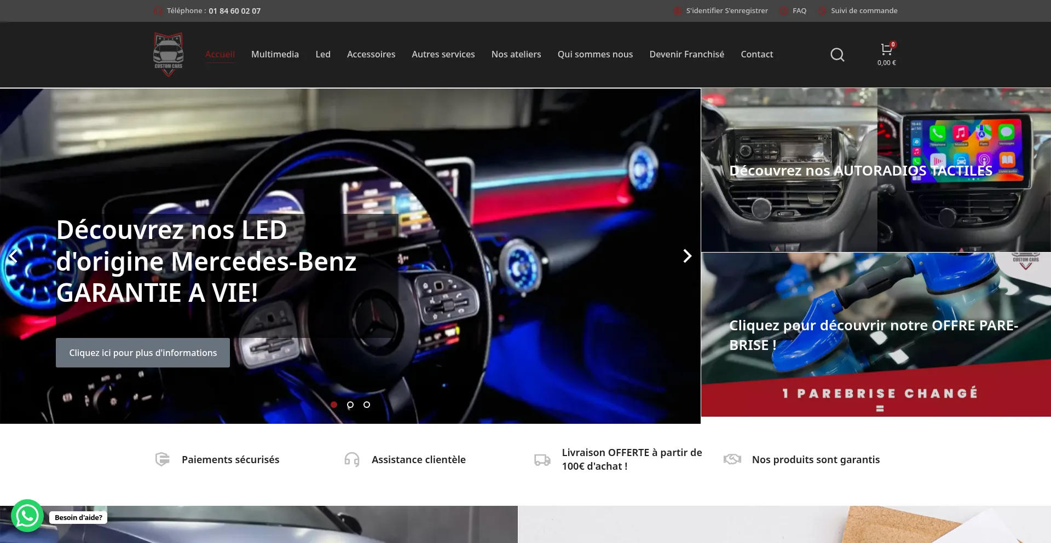
Task: Click the handshake guarantee icon
Action: coord(732,459)
